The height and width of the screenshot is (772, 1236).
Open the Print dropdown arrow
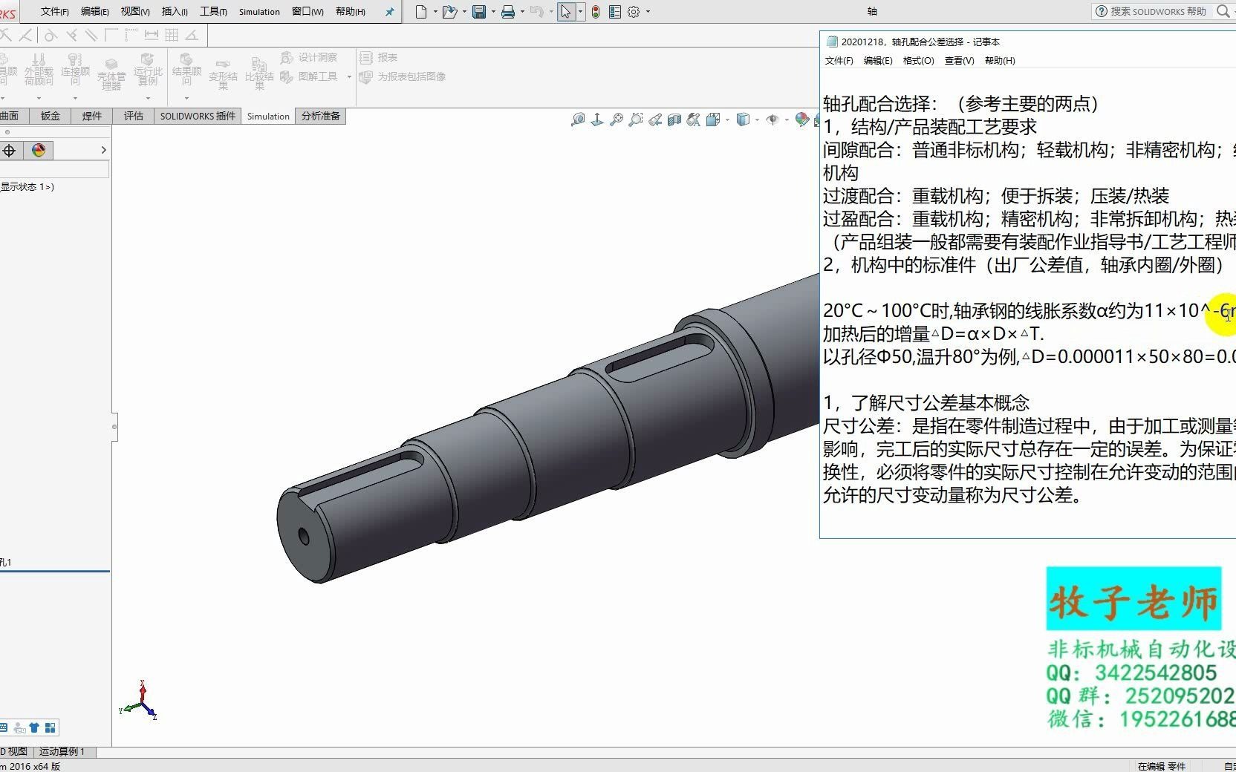pyautogui.click(x=522, y=12)
